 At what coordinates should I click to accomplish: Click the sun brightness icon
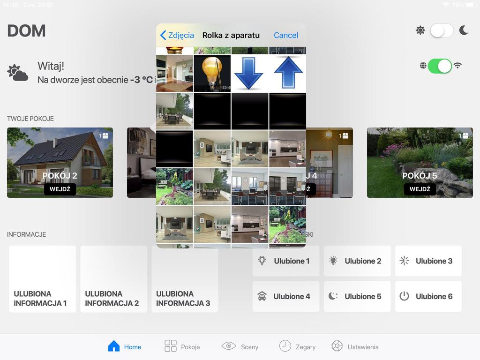pos(420,30)
